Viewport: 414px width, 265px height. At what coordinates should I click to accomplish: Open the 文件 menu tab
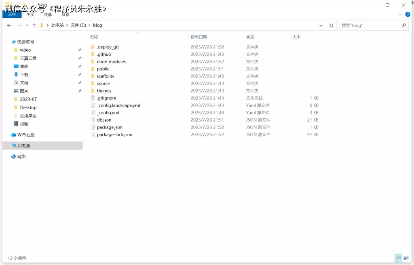point(12,15)
